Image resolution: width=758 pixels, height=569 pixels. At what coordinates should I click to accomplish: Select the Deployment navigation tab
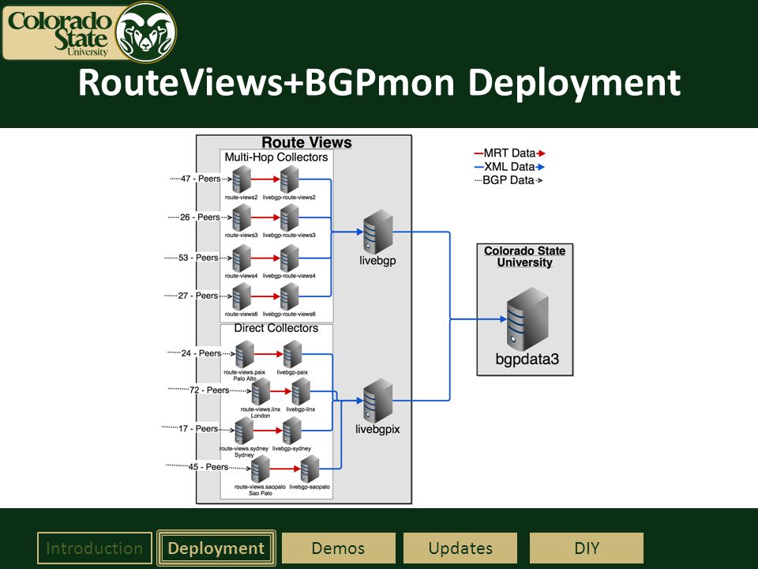click(x=216, y=548)
